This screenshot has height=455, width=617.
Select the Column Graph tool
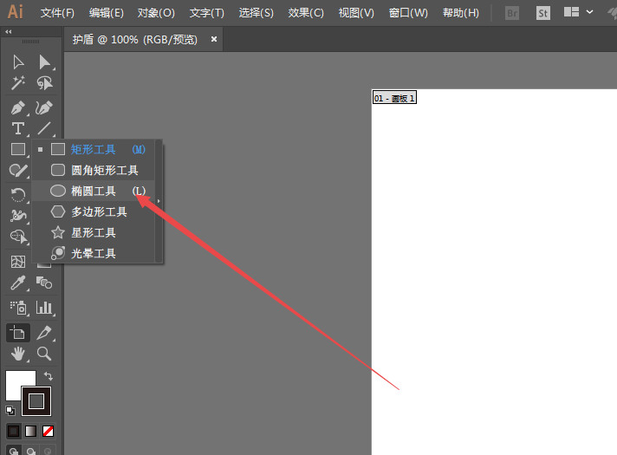click(x=44, y=308)
